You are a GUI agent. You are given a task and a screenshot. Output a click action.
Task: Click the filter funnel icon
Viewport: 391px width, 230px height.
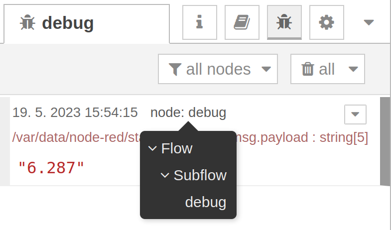[175, 69]
